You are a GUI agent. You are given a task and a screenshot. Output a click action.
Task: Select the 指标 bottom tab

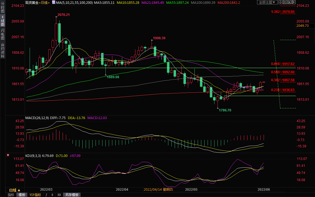(11, 195)
